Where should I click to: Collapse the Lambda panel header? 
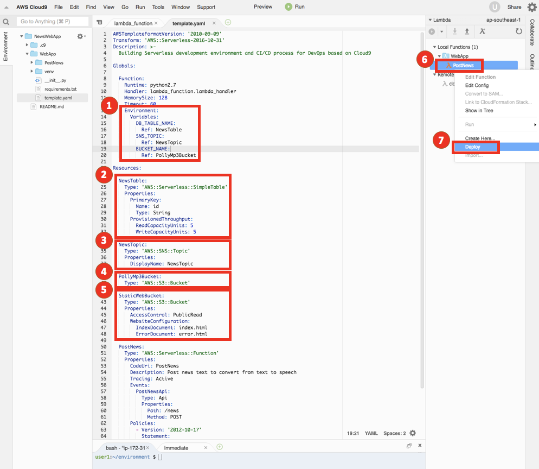pos(430,20)
